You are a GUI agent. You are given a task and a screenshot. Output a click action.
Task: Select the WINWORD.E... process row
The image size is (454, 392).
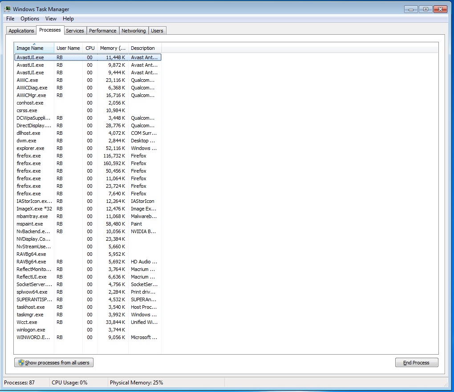tap(88, 337)
